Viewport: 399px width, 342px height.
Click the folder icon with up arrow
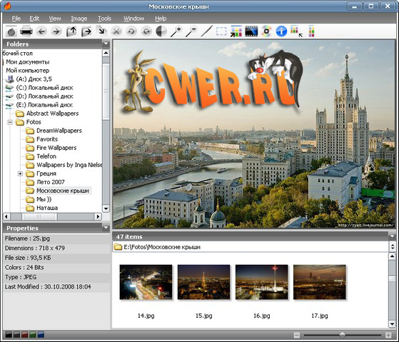click(x=71, y=31)
